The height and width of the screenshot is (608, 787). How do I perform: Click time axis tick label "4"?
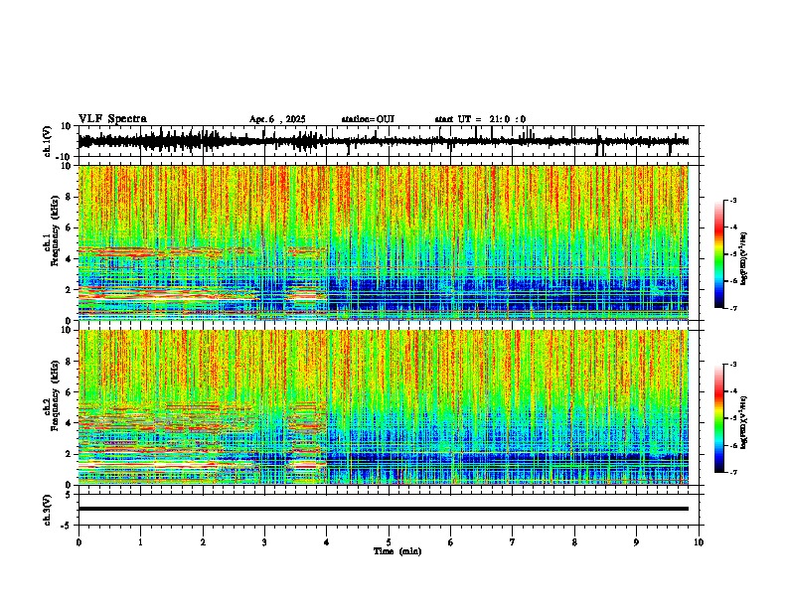pos(327,542)
